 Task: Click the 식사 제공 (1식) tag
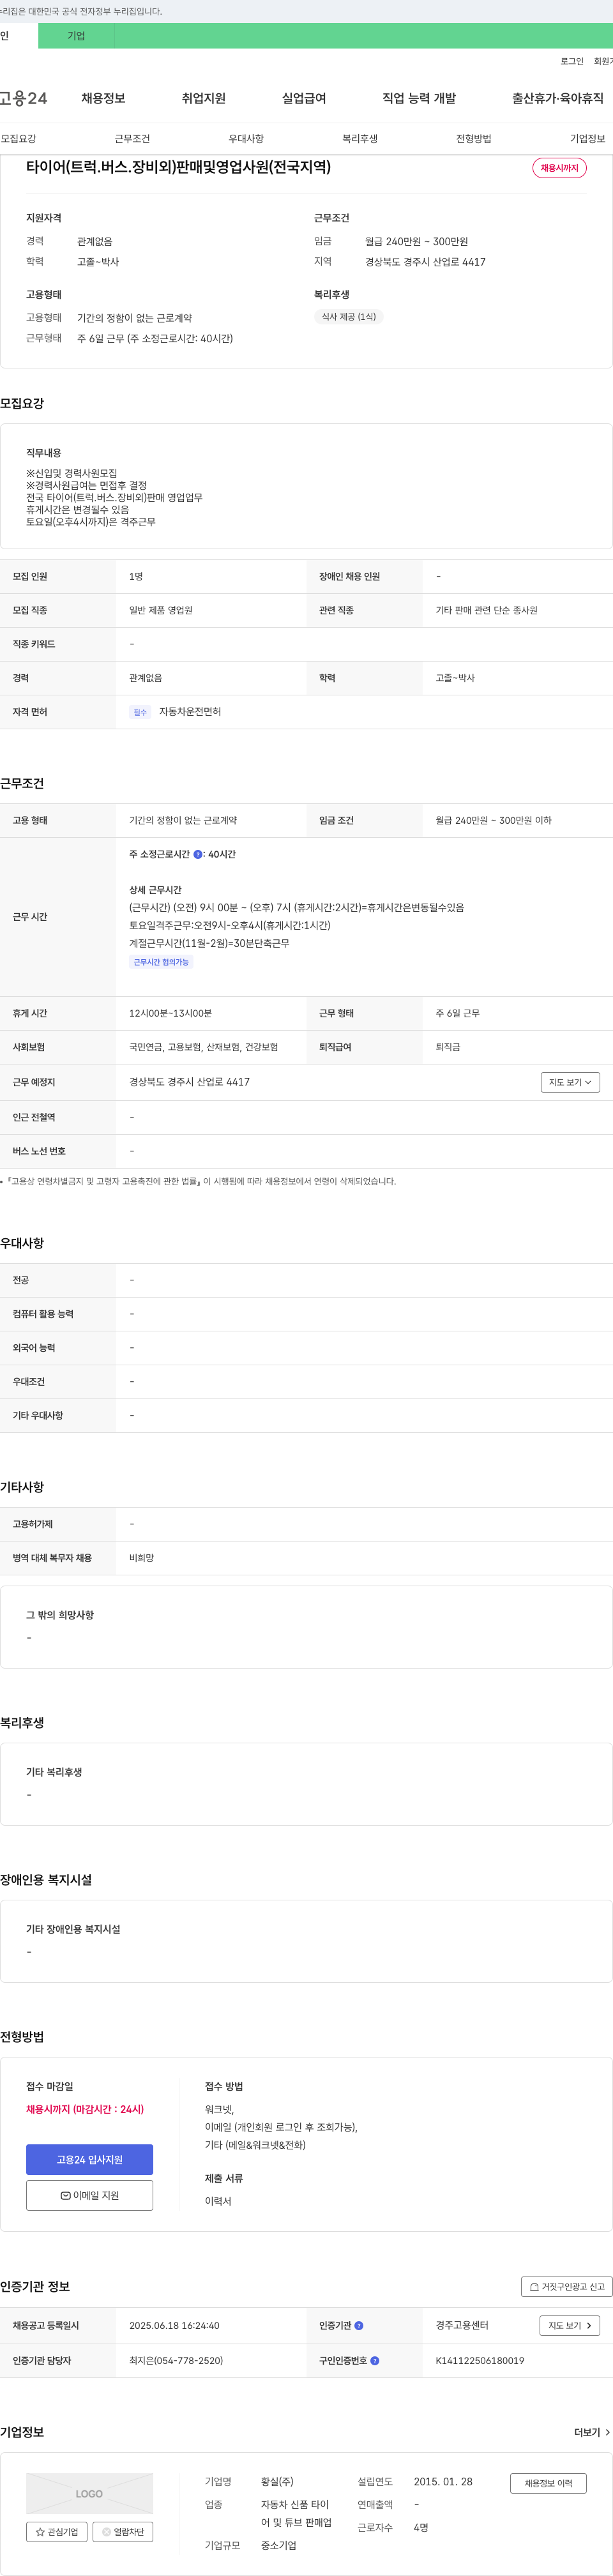coord(349,317)
